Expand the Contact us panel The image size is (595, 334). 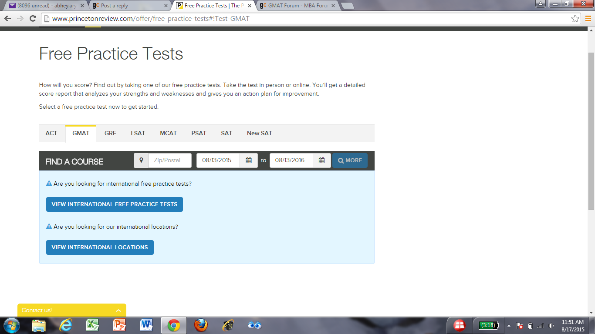[x=118, y=311]
